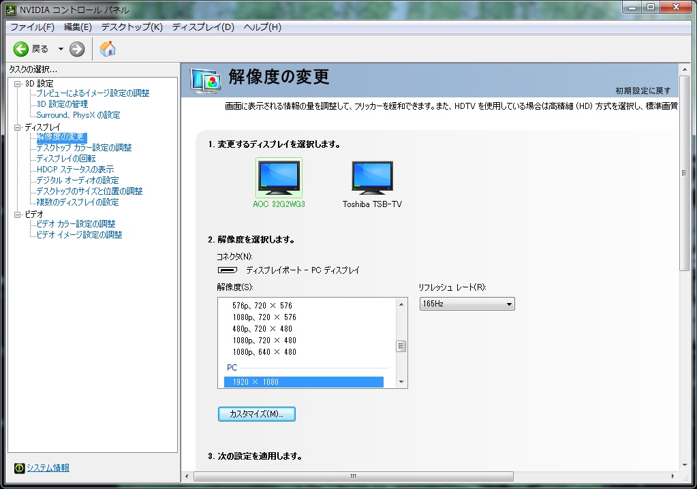Click main panel vertical scroll up arrow
The image size is (697, 489).
pos(685,69)
